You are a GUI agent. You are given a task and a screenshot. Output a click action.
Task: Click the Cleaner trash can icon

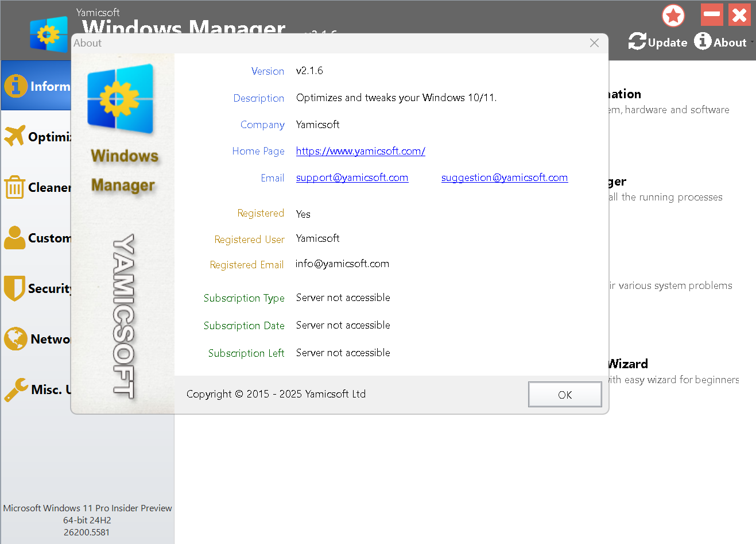(14, 187)
